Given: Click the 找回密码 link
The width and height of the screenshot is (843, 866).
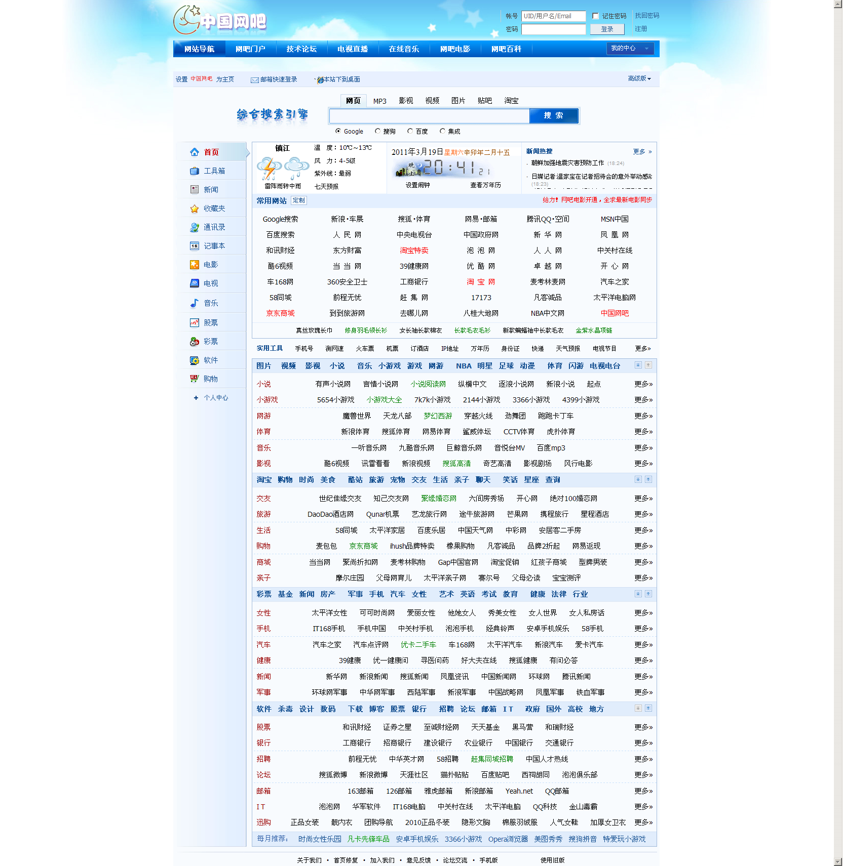Looking at the screenshot, I should (647, 16).
